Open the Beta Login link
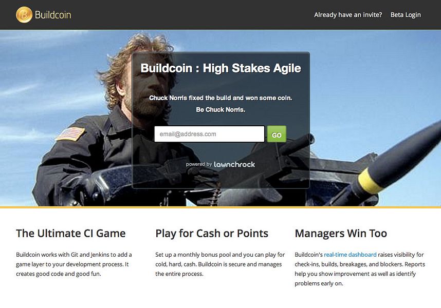Screen dimensions: 441x308 click(x=406, y=15)
